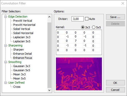Image resolution: width=127 pixels, height=96 pixels.
Task: Click the filter list scrollbar thumb
Action: pyautogui.click(x=50, y=55)
